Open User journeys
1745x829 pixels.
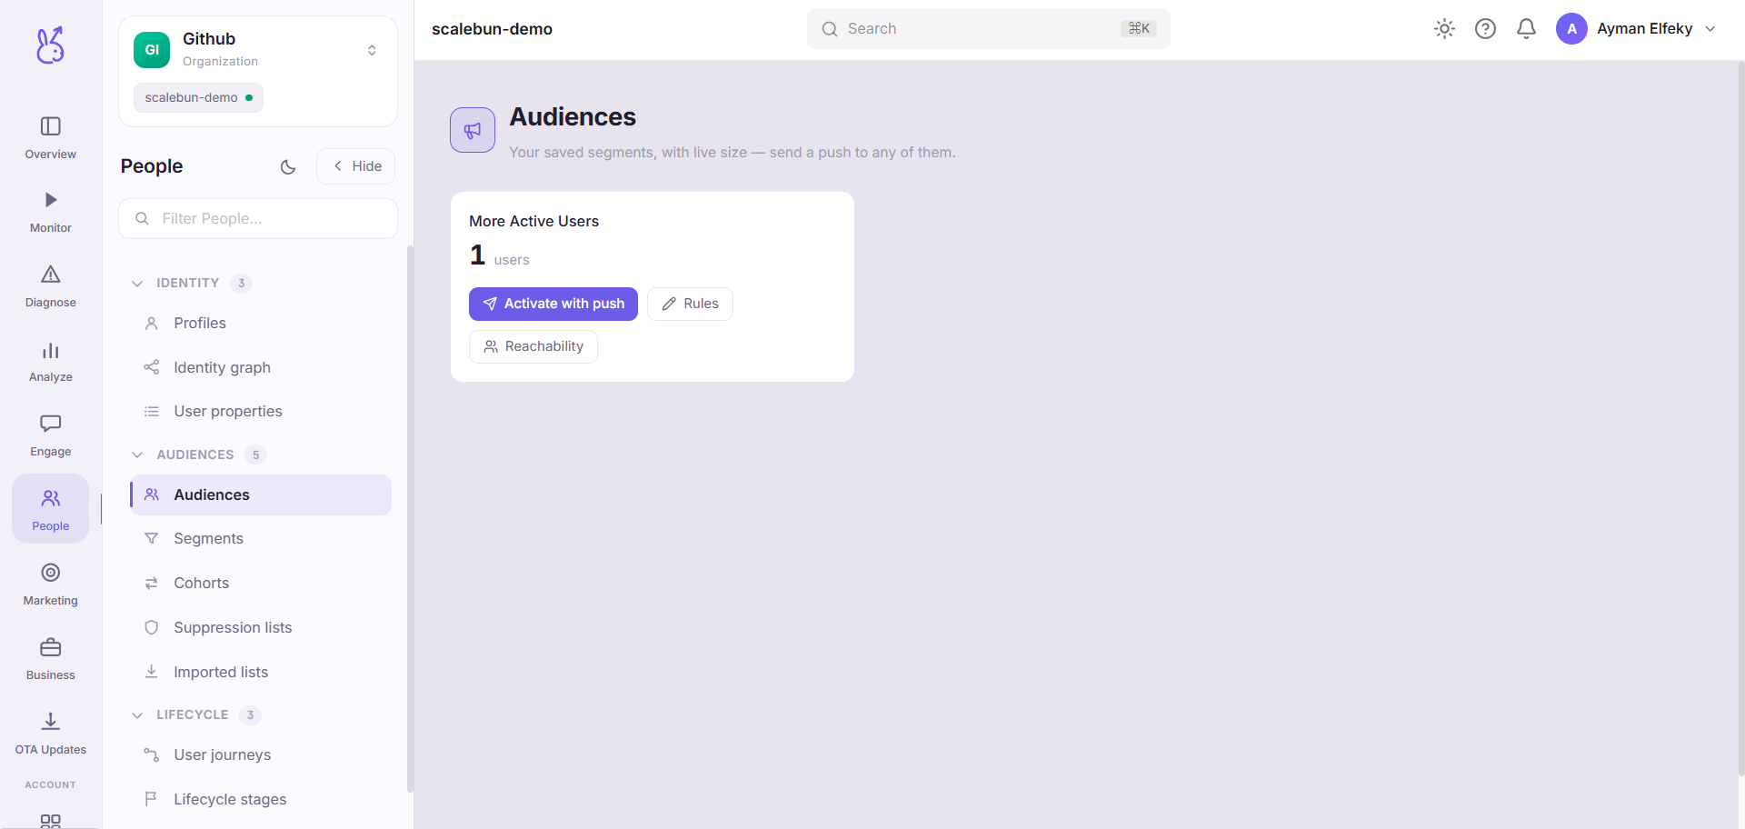(261, 755)
